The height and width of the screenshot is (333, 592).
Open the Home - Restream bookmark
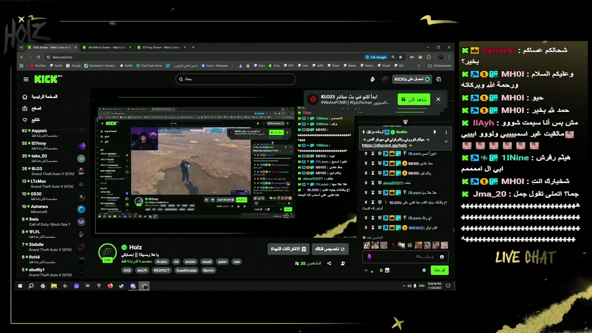point(214,66)
